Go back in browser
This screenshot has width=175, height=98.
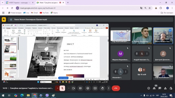tap(3, 8)
